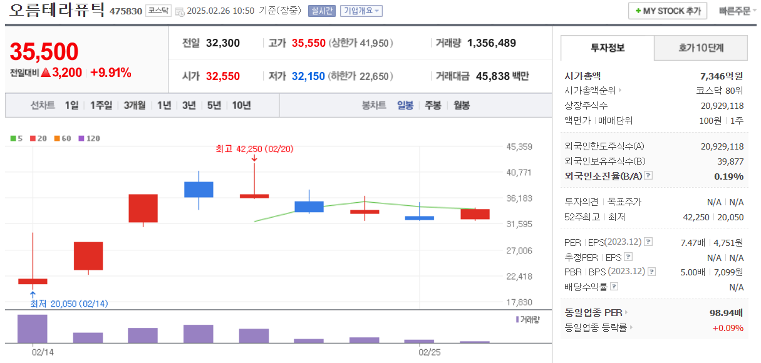Select the 월봉 candle chart
Screen dimensions: 761x363
click(x=462, y=105)
